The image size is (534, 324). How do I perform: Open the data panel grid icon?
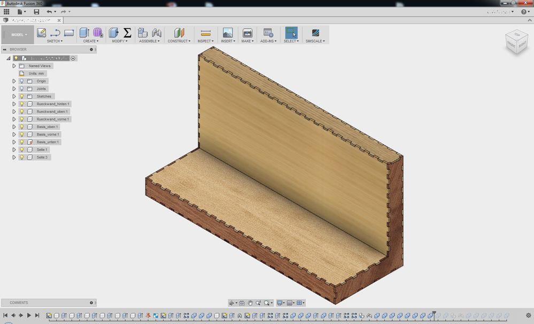[6, 12]
